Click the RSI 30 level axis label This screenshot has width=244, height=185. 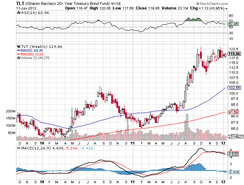231,33
